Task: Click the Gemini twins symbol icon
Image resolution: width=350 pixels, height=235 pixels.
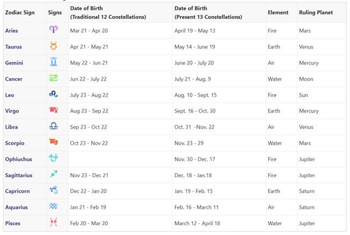Action: [53, 62]
